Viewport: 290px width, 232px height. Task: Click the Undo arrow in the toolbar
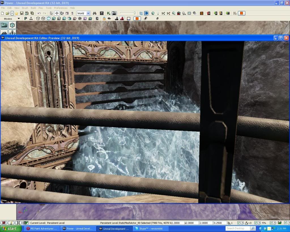tap(39, 13)
